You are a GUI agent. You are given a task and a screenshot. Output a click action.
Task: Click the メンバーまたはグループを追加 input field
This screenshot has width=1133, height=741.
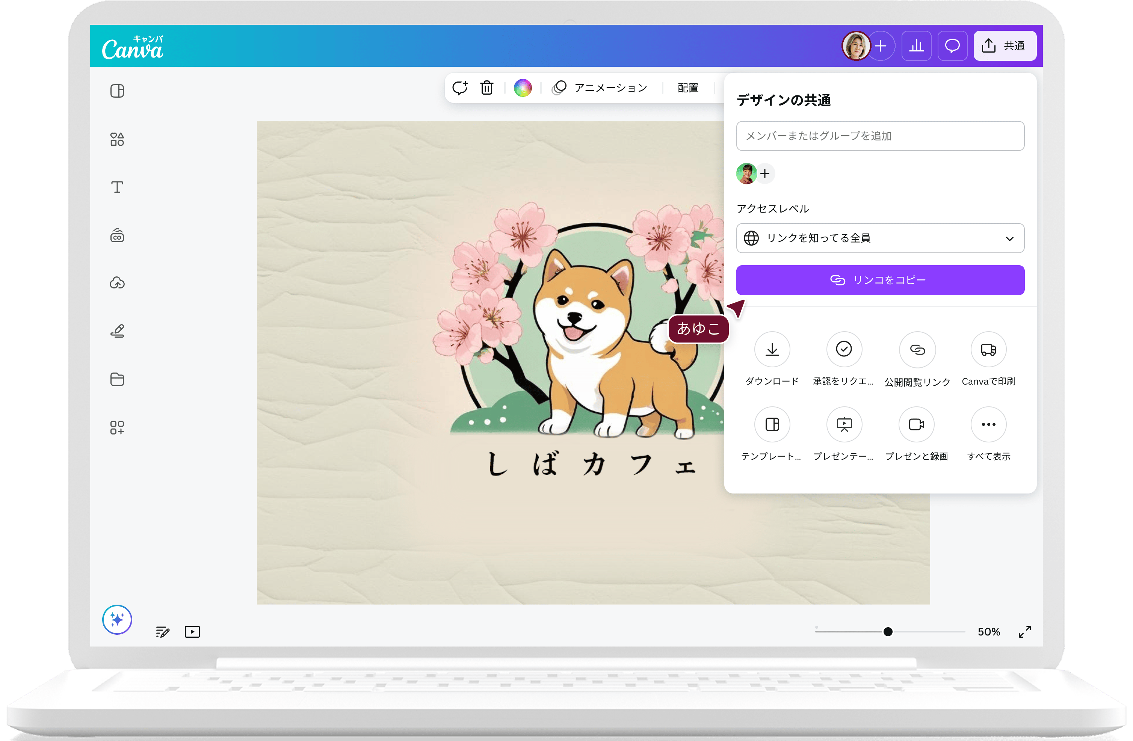point(880,136)
